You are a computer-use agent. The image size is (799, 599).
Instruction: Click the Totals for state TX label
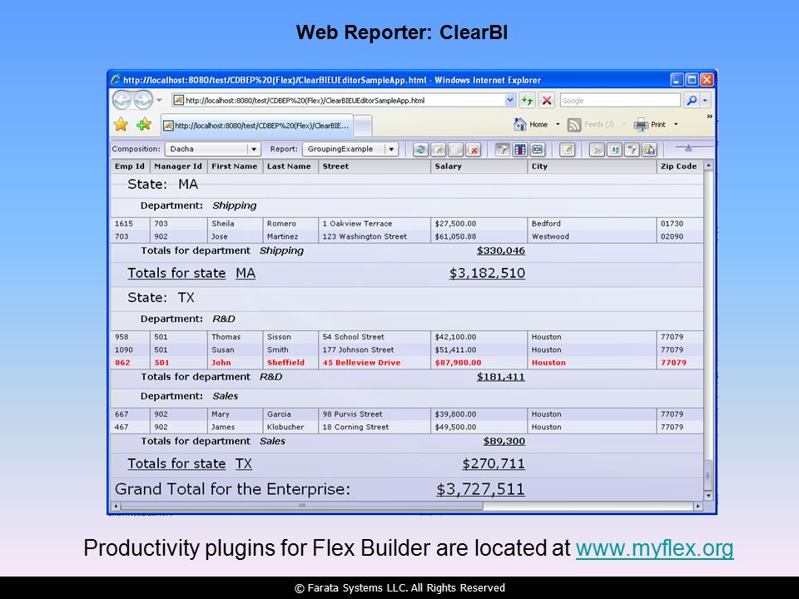click(190, 463)
